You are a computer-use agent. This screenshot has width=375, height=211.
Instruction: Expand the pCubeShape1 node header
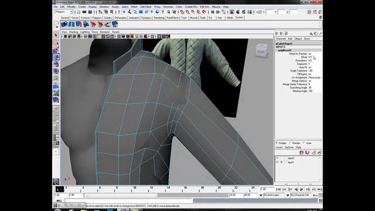pos(284,43)
